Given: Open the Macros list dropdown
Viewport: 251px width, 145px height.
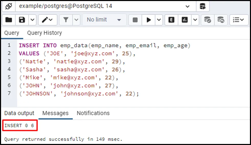Looking at the screenshot, I should [x=238, y=20].
